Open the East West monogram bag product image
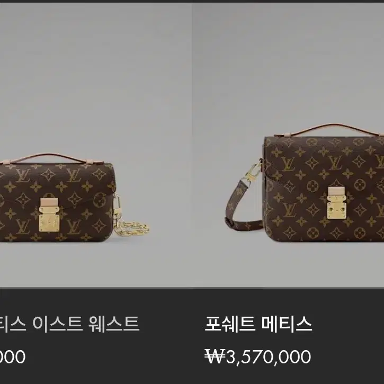 click(95, 145)
